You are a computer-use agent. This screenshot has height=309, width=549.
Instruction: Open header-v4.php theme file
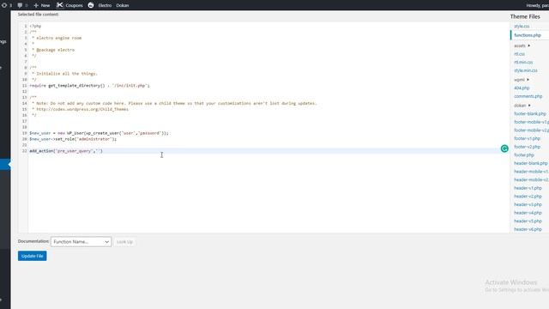pyautogui.click(x=528, y=213)
